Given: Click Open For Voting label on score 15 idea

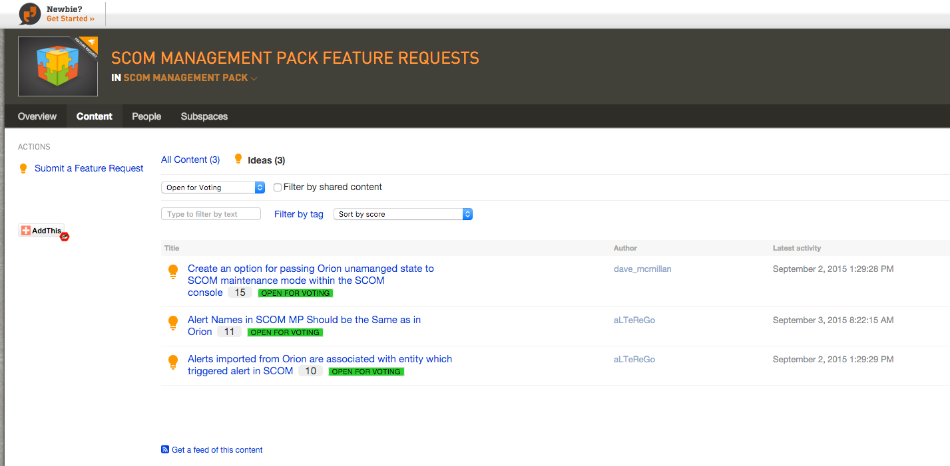Looking at the screenshot, I should [296, 293].
